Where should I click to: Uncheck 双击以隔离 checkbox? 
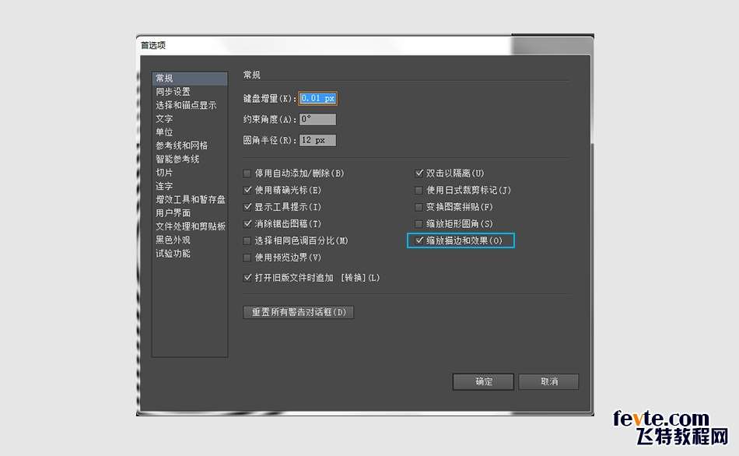coord(419,174)
